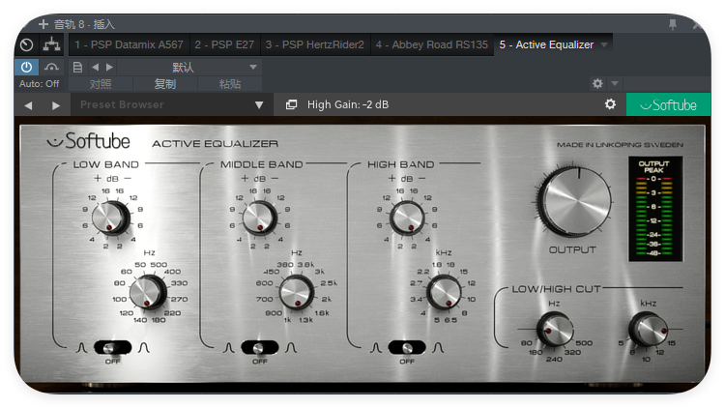The height and width of the screenshot is (408, 725).
Task: Click the High Band kHz frequency knob
Action: (x=445, y=292)
